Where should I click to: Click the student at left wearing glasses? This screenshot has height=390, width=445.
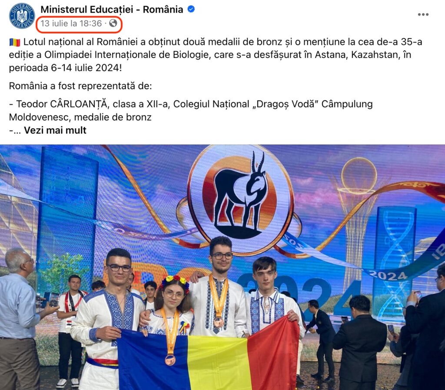108,318
